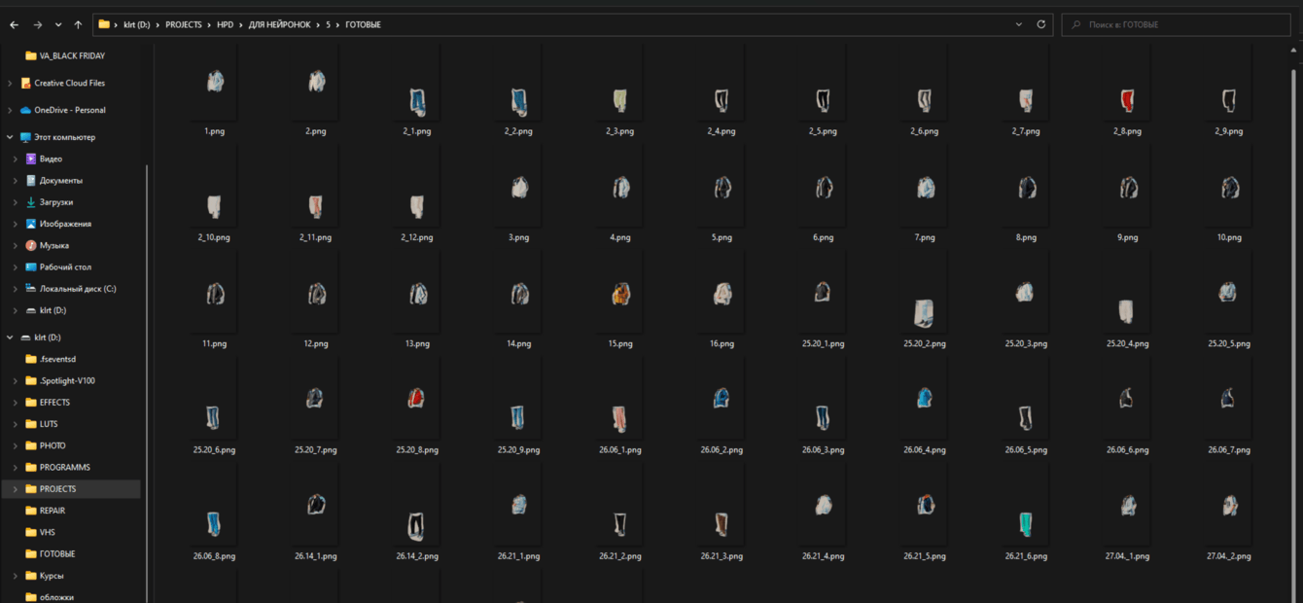Image resolution: width=1303 pixels, height=603 pixels.
Task: Refresh the current folder view
Action: [x=1041, y=24]
